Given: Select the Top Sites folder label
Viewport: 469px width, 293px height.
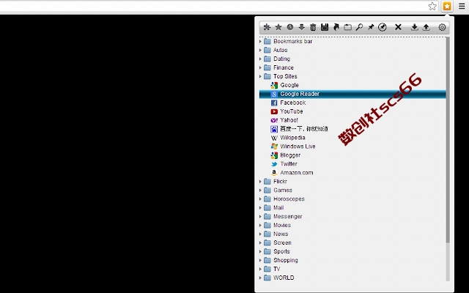Looking at the screenshot, I should [x=285, y=76].
